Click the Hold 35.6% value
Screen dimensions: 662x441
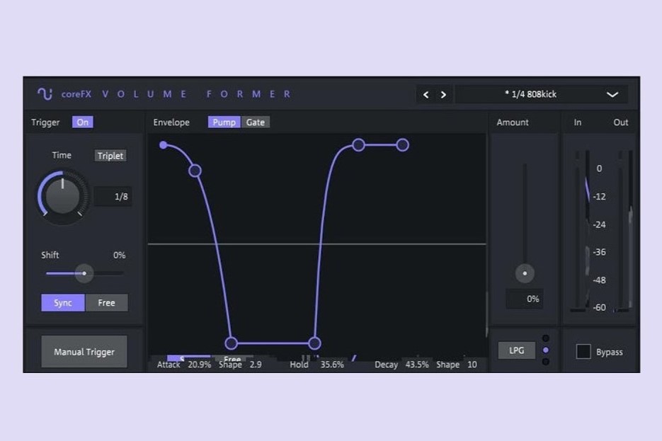click(332, 365)
